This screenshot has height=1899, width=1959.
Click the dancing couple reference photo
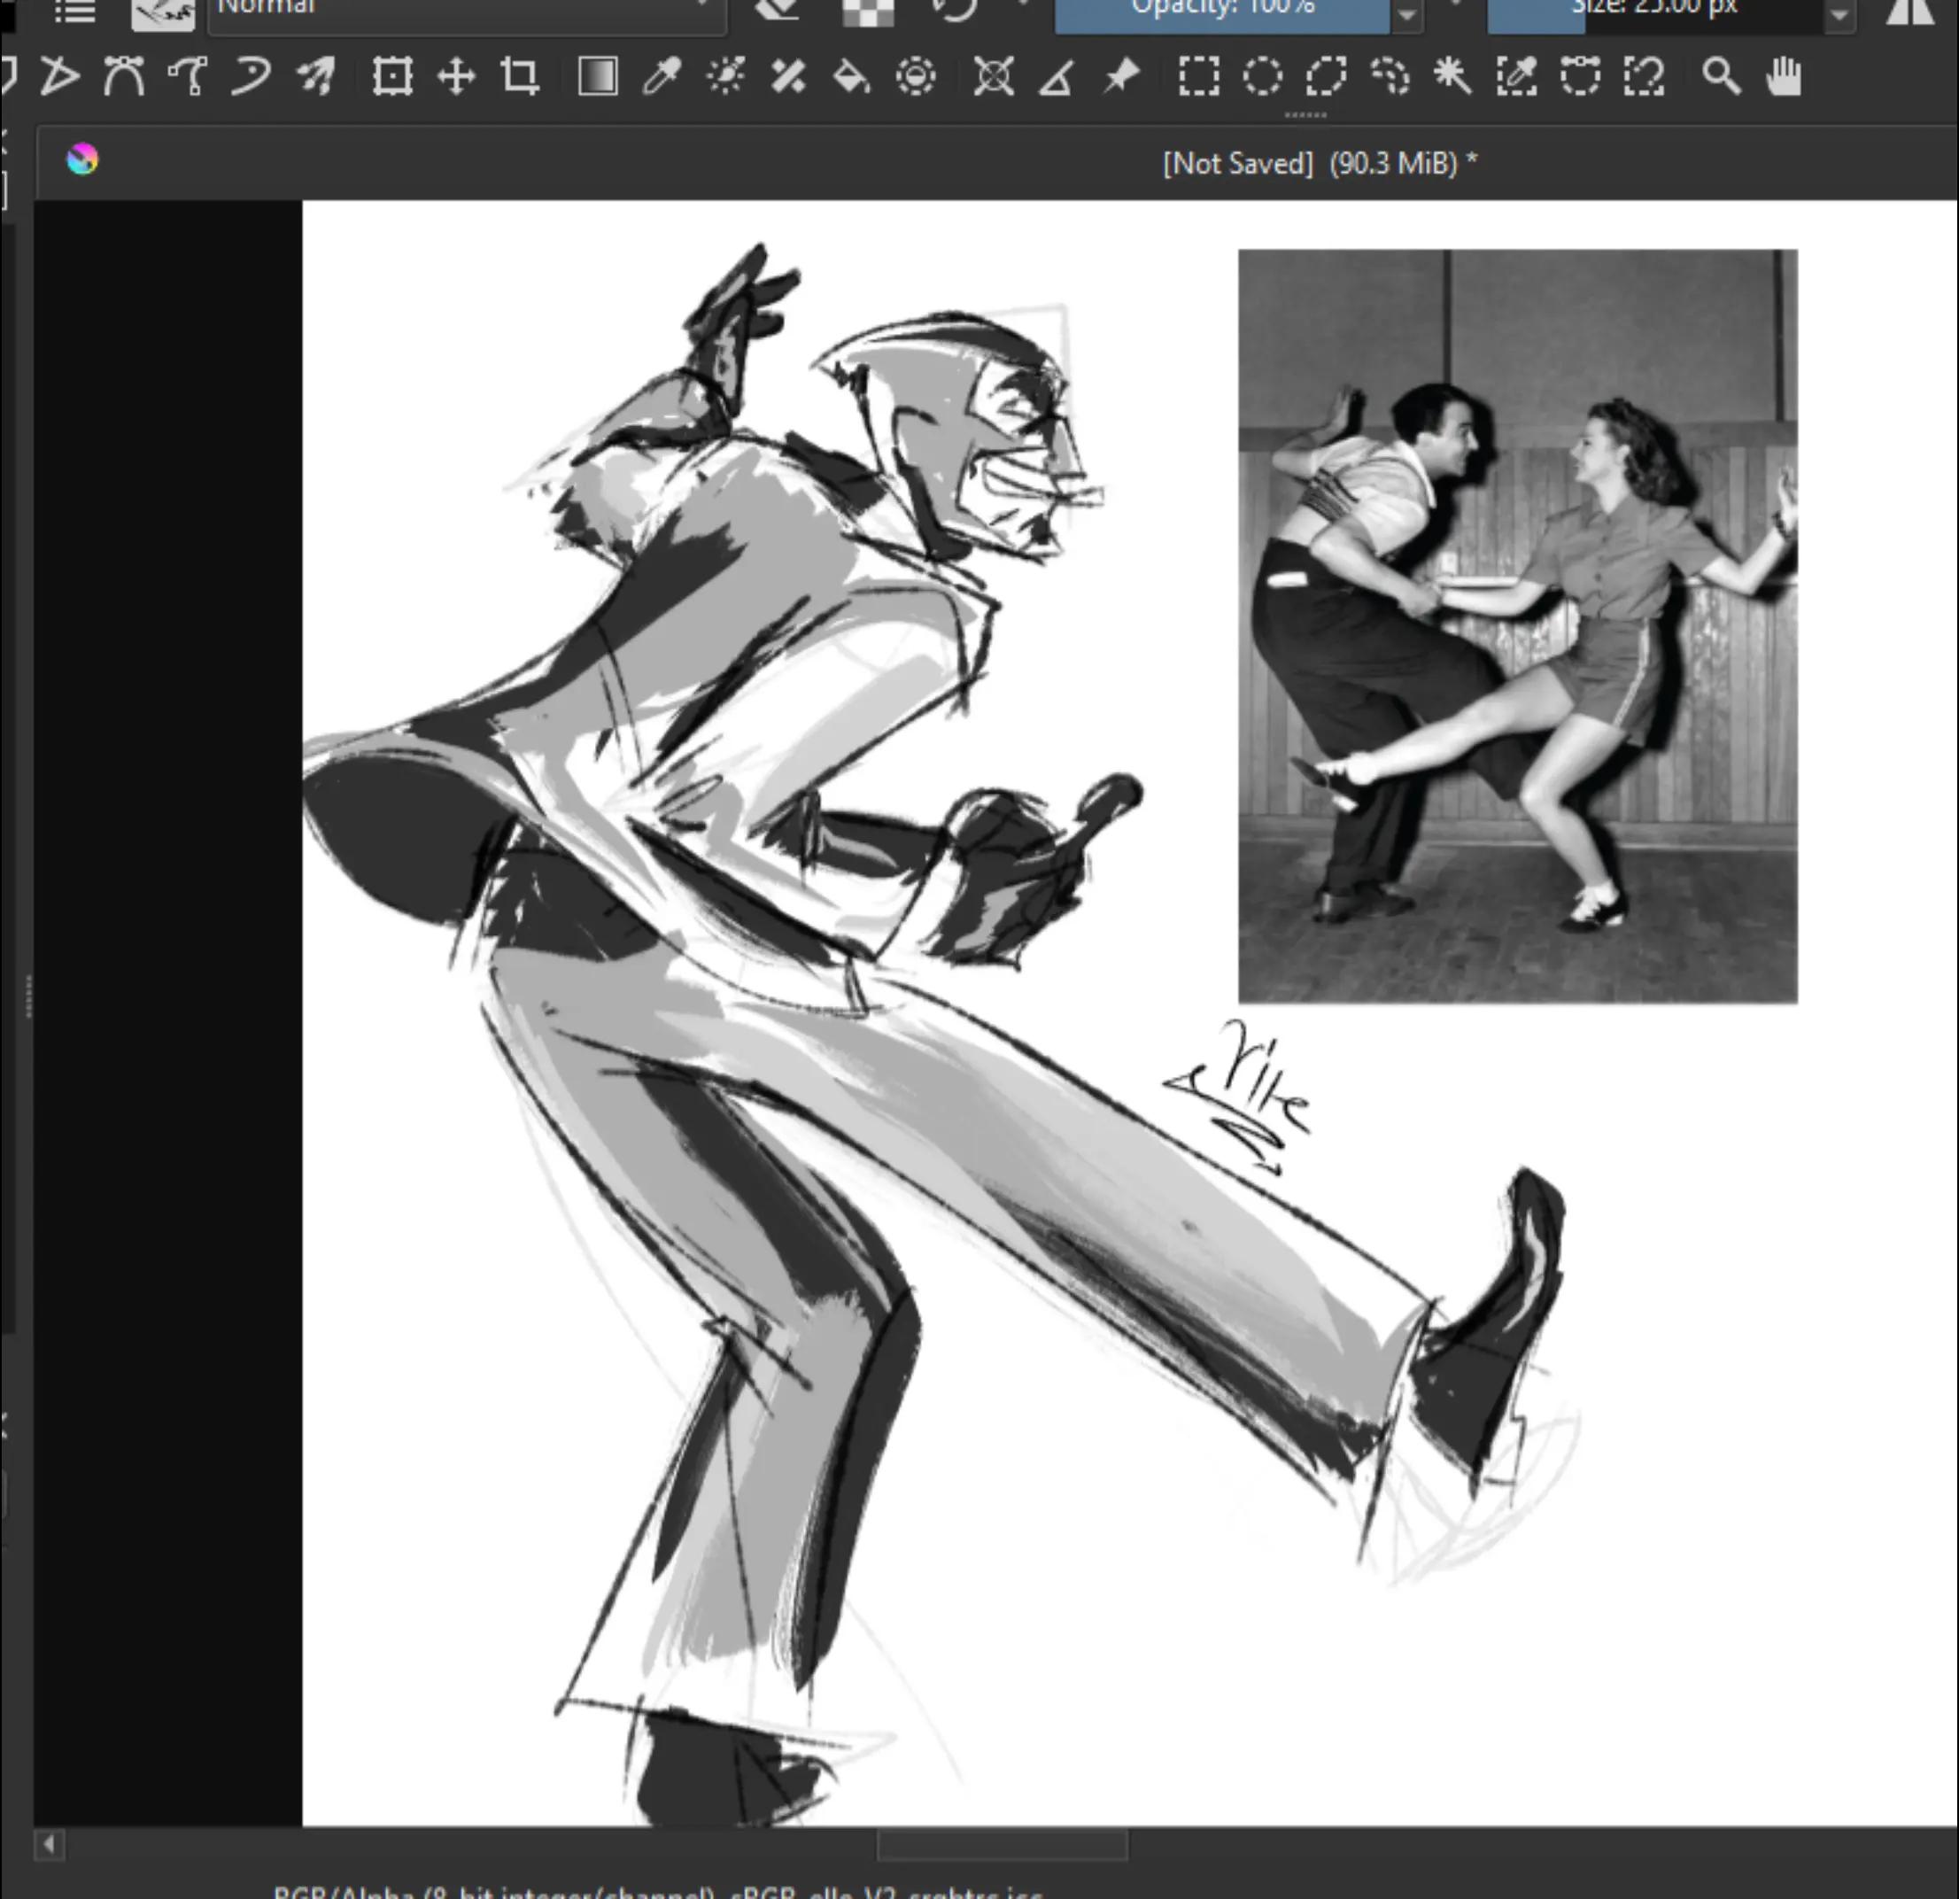1517,627
